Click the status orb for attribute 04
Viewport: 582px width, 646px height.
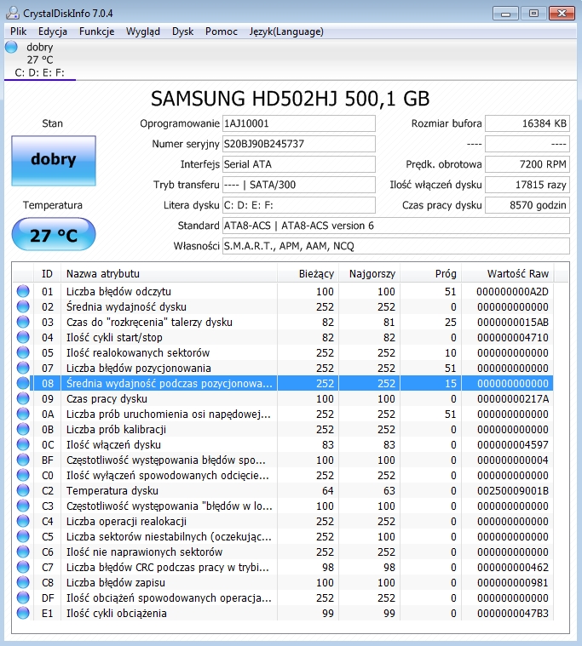click(x=23, y=337)
